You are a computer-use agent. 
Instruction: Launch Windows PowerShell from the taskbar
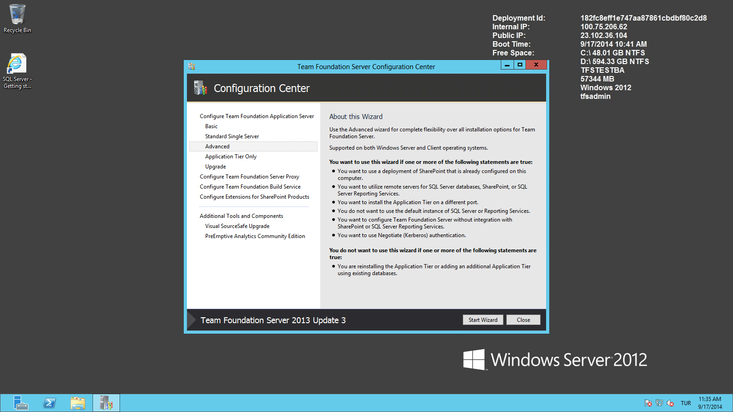click(x=49, y=403)
